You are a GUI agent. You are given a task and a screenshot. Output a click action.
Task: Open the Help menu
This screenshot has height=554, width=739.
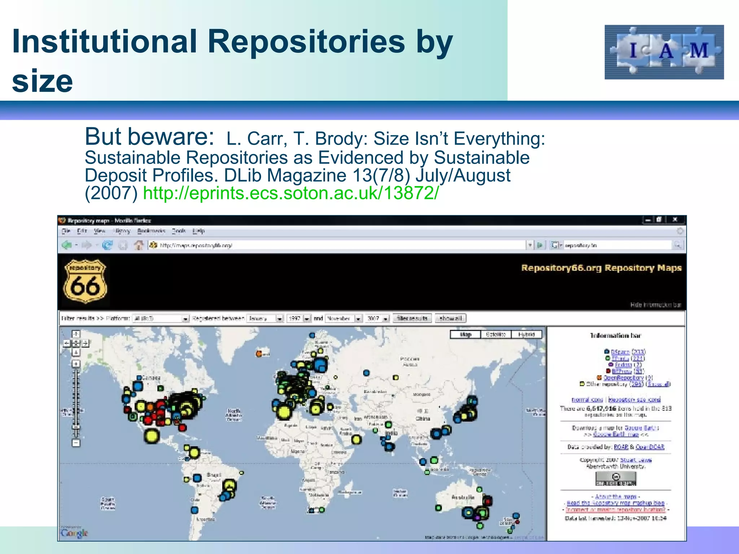coord(198,231)
